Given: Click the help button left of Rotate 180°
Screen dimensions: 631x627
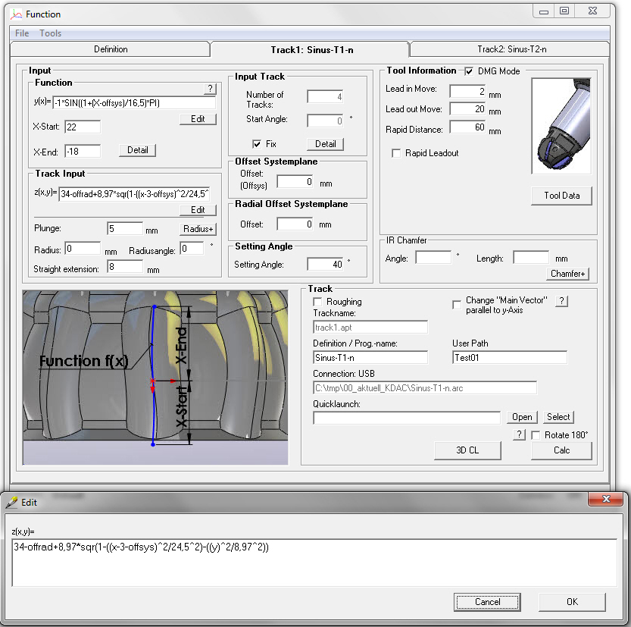Looking at the screenshot, I should point(519,434).
